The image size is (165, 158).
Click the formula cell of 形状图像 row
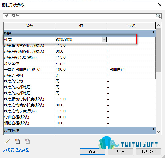pos(131,63)
